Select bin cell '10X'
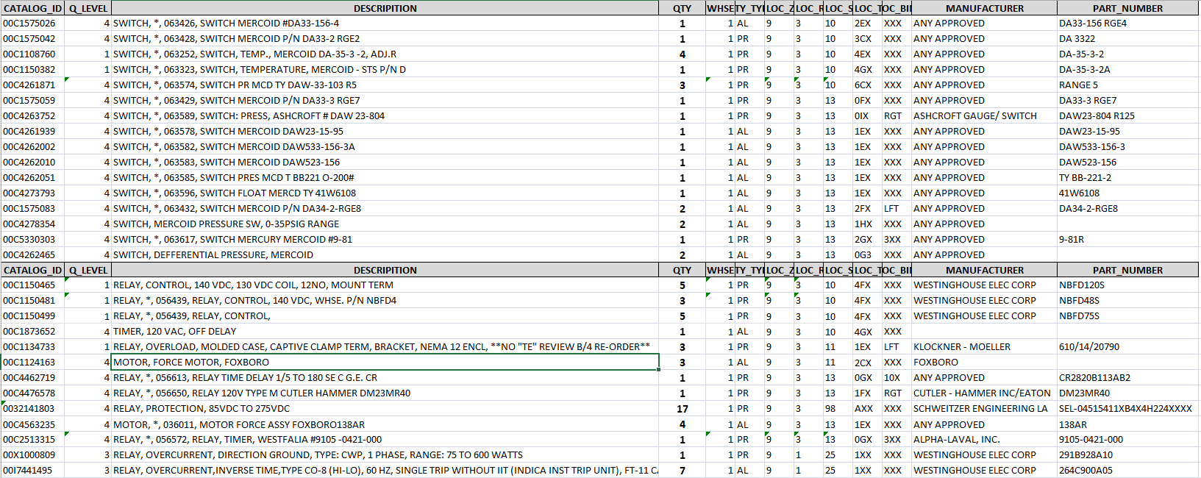Viewport: 1201px width, 478px height. point(897,378)
